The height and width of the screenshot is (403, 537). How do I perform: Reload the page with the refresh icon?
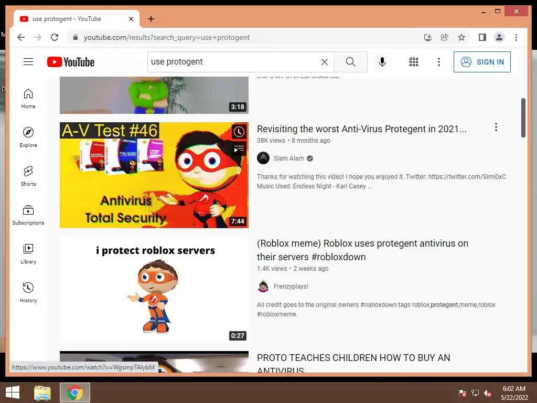[55, 37]
